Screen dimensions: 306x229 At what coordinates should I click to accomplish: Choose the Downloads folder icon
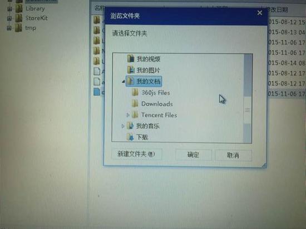(x=135, y=103)
